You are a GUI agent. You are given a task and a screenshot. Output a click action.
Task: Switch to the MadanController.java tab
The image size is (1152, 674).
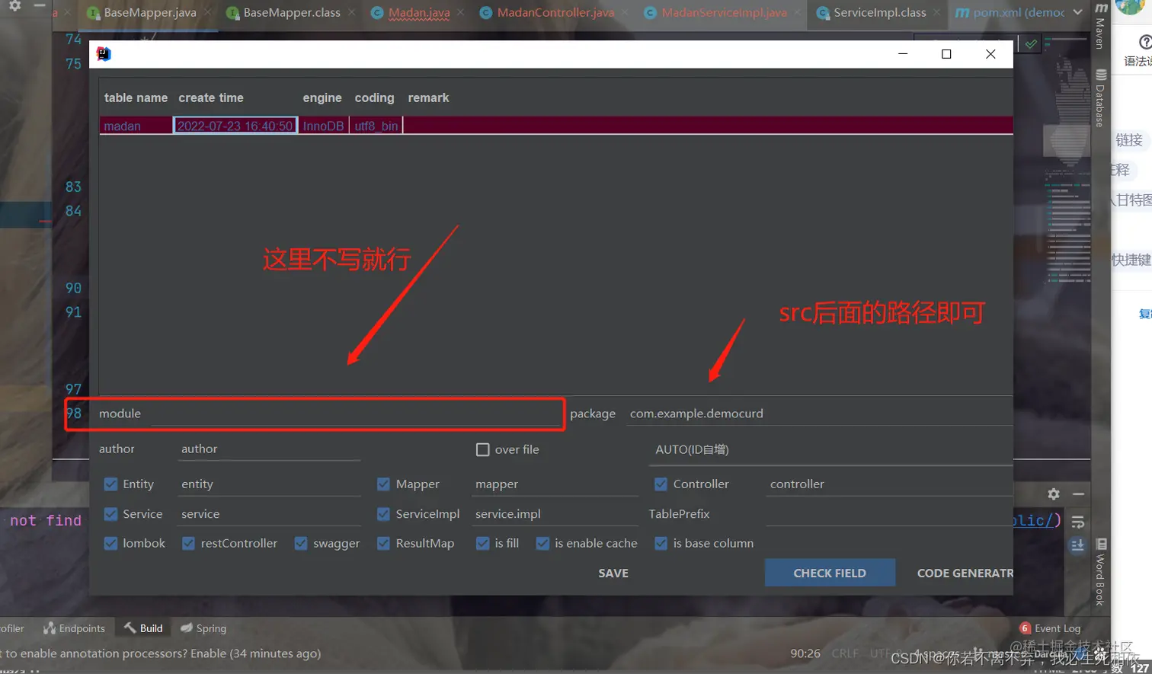(555, 12)
